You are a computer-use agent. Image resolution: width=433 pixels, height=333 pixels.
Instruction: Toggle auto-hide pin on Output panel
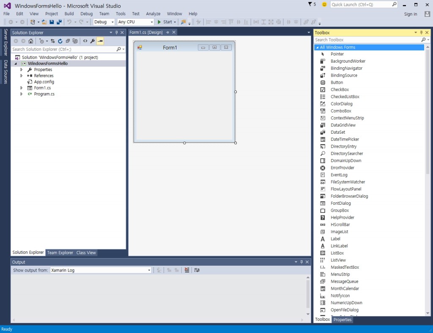pyautogui.click(x=301, y=262)
